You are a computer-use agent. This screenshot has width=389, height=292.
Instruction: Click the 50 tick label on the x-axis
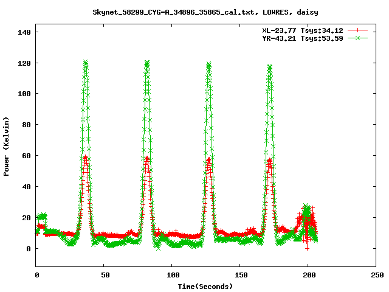click(x=105, y=275)
